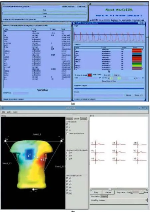Enable the Lead projections checkbox
The width and height of the screenshot is (150, 212).
[x=67, y=133]
